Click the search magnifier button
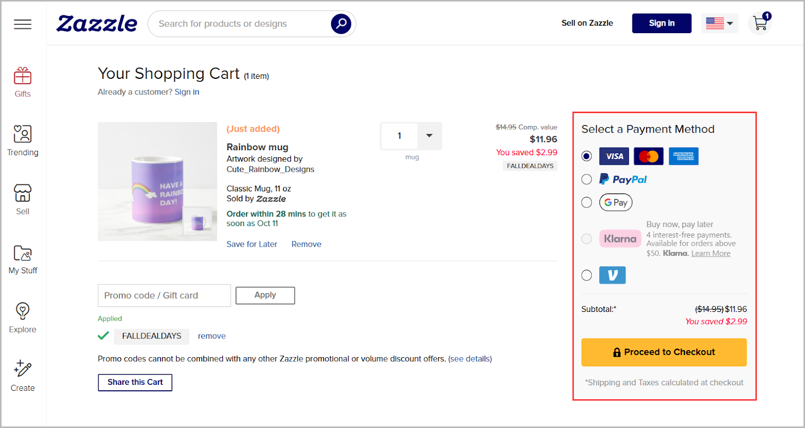This screenshot has width=805, height=428. pyautogui.click(x=341, y=24)
